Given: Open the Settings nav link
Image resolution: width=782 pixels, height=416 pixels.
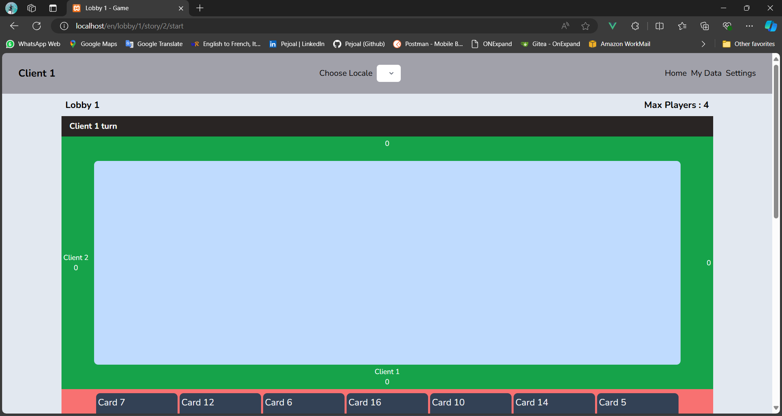Looking at the screenshot, I should click(x=740, y=73).
